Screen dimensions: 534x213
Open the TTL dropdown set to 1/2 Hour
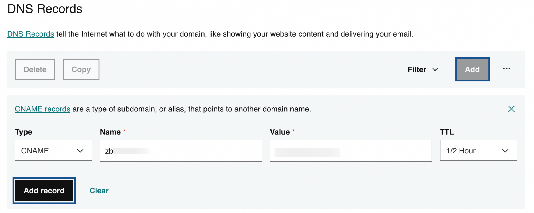click(x=478, y=150)
